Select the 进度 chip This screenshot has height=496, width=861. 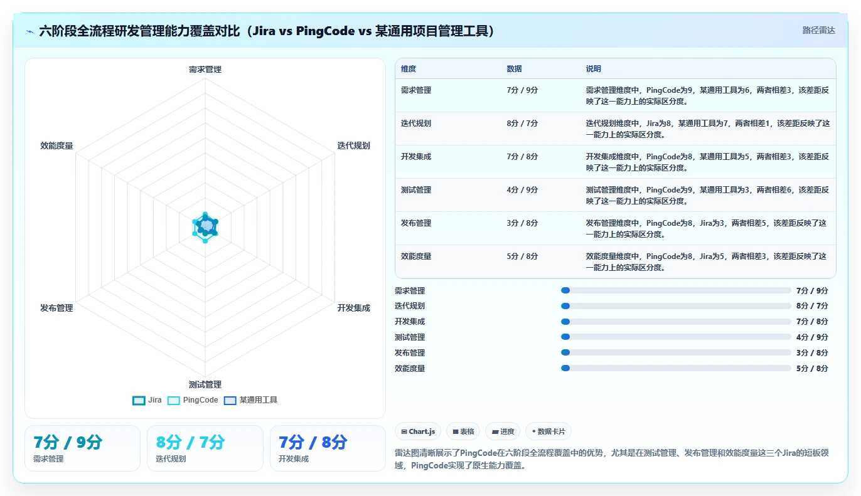coord(503,431)
